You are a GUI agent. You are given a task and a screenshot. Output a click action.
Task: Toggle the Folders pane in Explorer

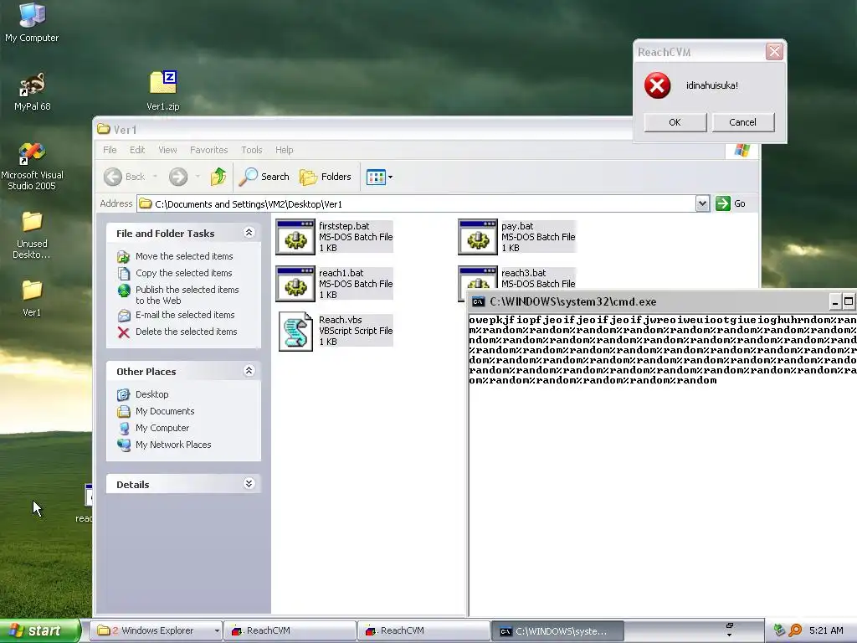326,177
